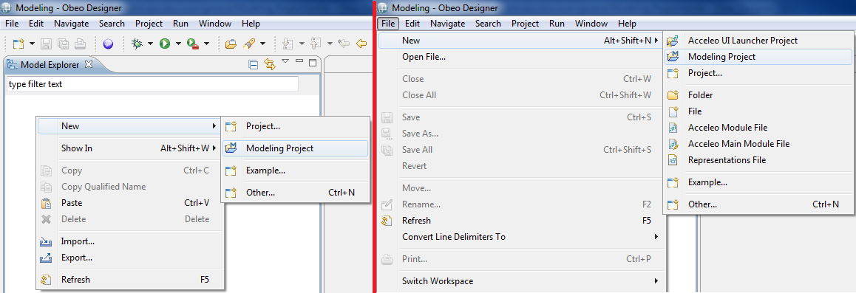Toggle Link with Editor arrows icon

click(269, 64)
